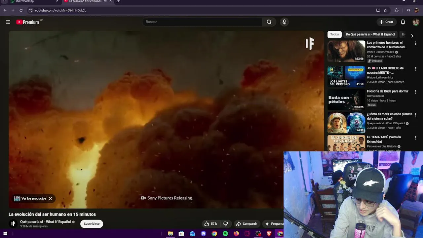Open History Latinoamérica channel

tap(380, 77)
